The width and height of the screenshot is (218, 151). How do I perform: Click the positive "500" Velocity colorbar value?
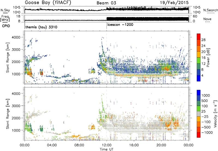point(205,101)
